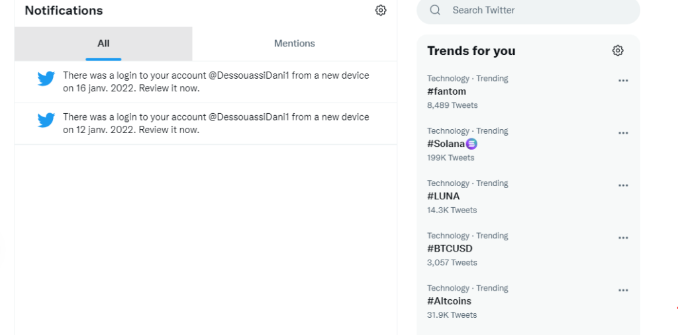Click Twitter bird icon on 16 janv. notification

tap(46, 79)
